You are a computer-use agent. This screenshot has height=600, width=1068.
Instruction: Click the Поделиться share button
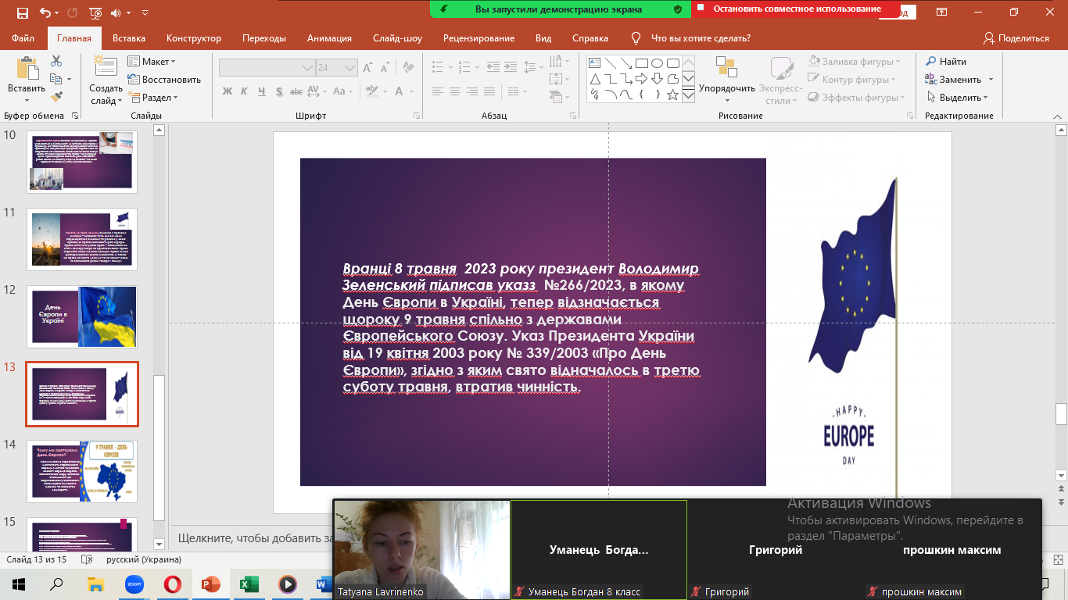coord(1016,38)
